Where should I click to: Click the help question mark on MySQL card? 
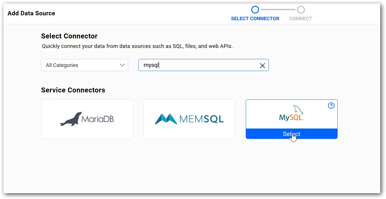(331, 106)
